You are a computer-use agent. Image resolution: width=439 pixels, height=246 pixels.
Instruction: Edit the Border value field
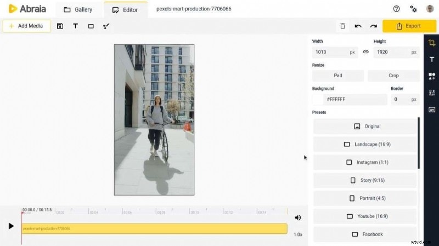click(405, 99)
